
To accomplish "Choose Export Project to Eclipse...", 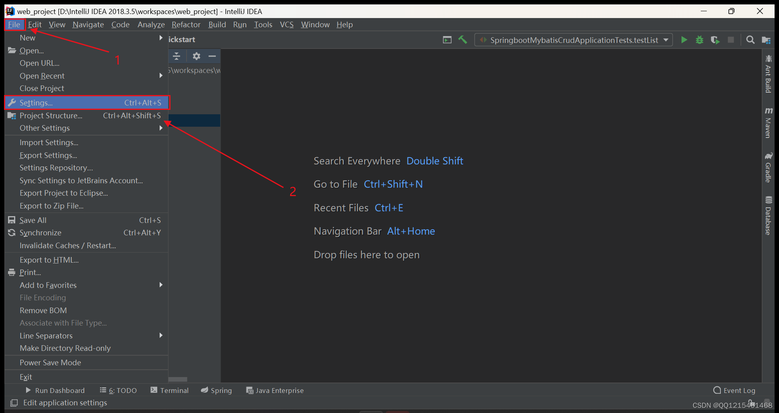I will [86, 193].
